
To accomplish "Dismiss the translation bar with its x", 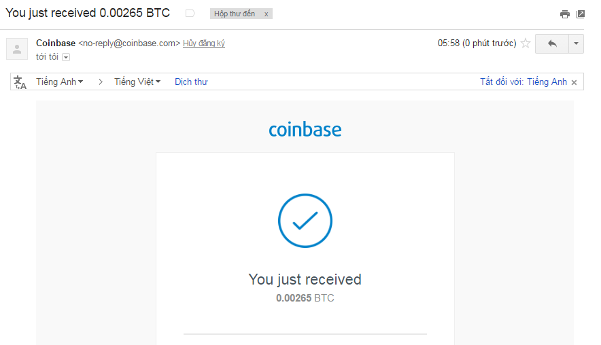I will [574, 82].
